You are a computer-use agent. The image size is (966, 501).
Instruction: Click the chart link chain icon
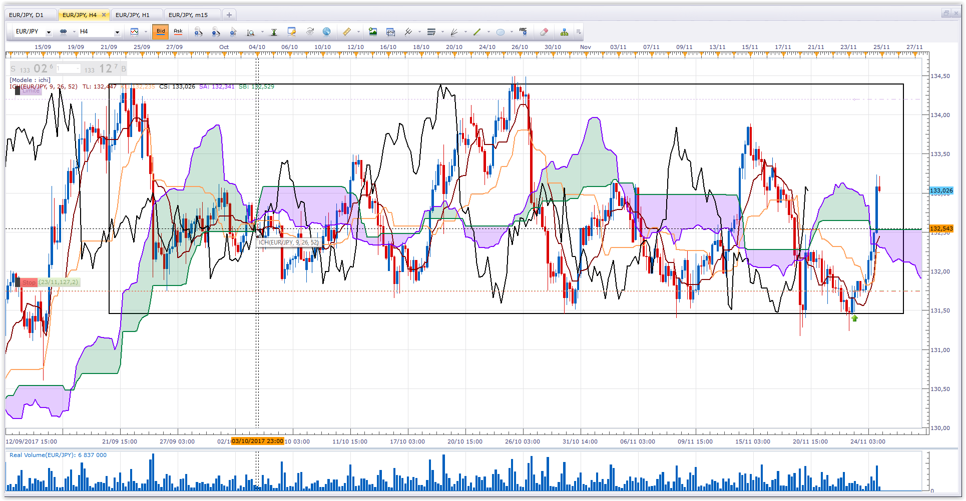pos(64,31)
